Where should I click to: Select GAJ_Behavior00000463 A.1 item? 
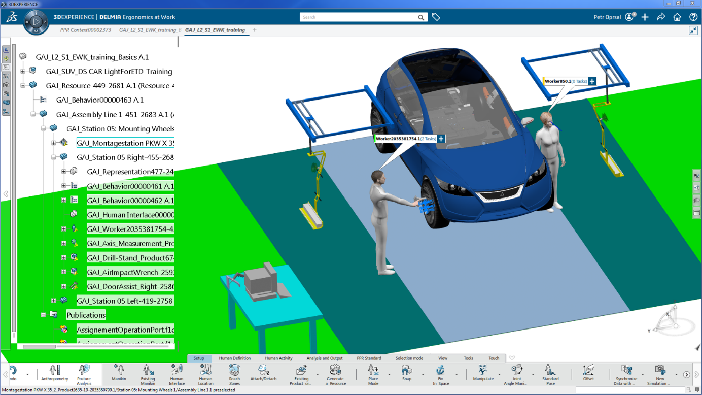(100, 100)
